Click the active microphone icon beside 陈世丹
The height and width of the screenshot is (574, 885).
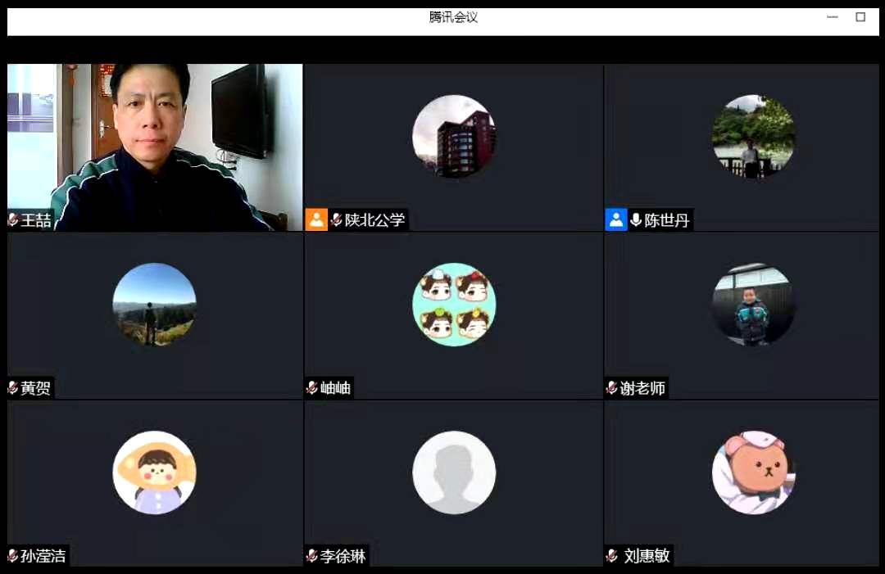point(636,219)
